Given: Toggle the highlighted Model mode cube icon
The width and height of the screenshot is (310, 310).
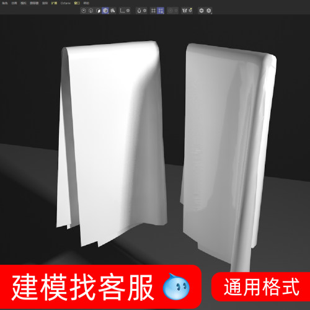Looking at the screenshot, I should pos(105,11).
